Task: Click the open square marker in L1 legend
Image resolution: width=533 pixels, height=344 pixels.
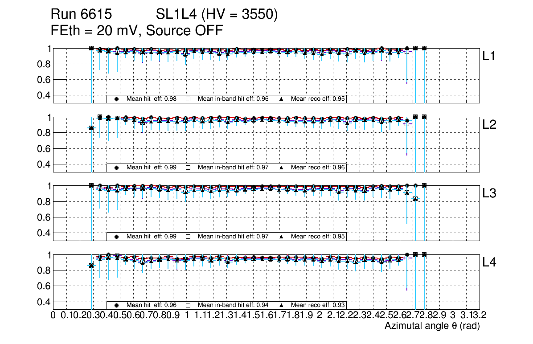Action: click(188, 99)
